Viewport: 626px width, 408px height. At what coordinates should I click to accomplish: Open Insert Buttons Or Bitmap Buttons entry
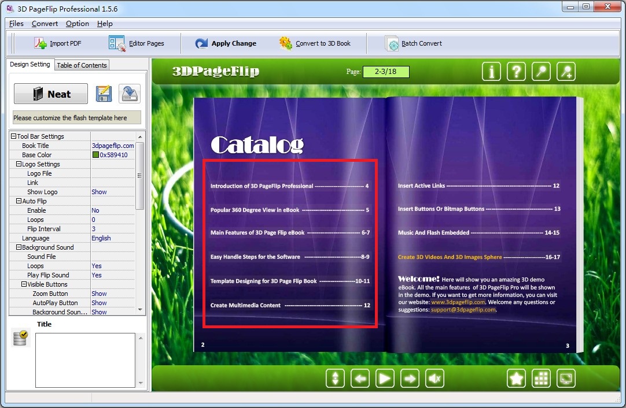pos(479,209)
